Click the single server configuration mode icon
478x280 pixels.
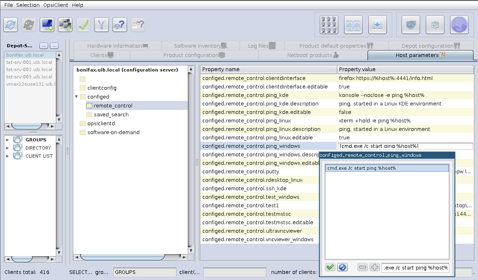378,25
